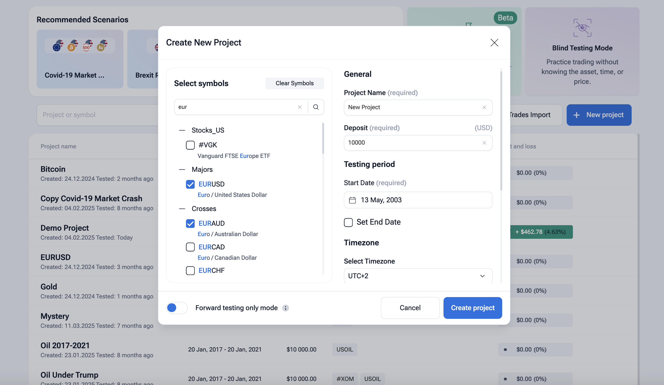This screenshot has height=385, width=664.
Task: Collapse the Stocks_US symbol group
Action: [x=182, y=130]
